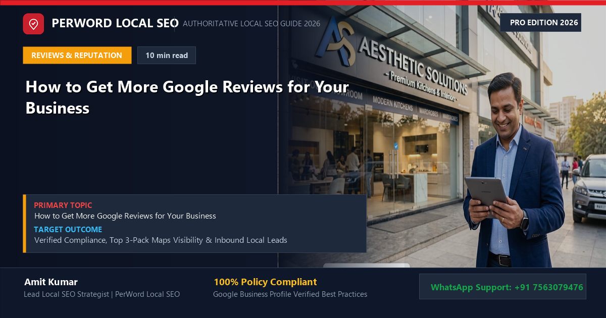Viewport: 606px width, 318px height.
Task: Click Google Business Profile Verified Best Practices text
Action: (290, 294)
